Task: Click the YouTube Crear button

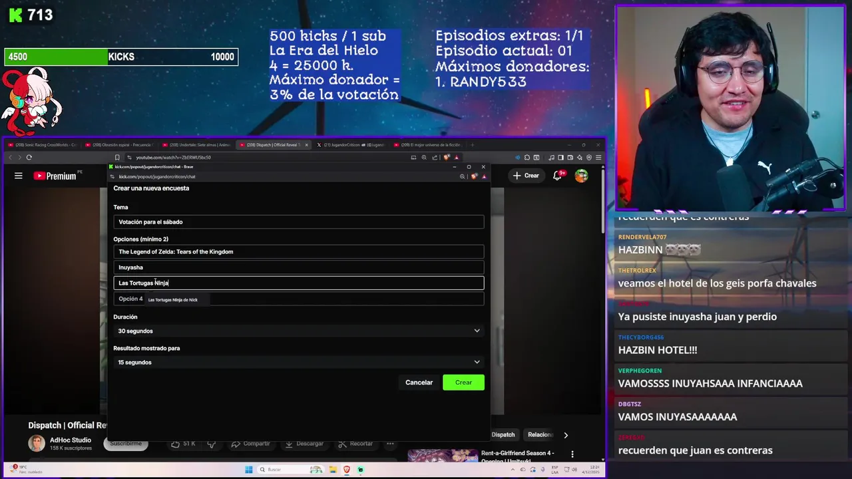Action: (526, 176)
